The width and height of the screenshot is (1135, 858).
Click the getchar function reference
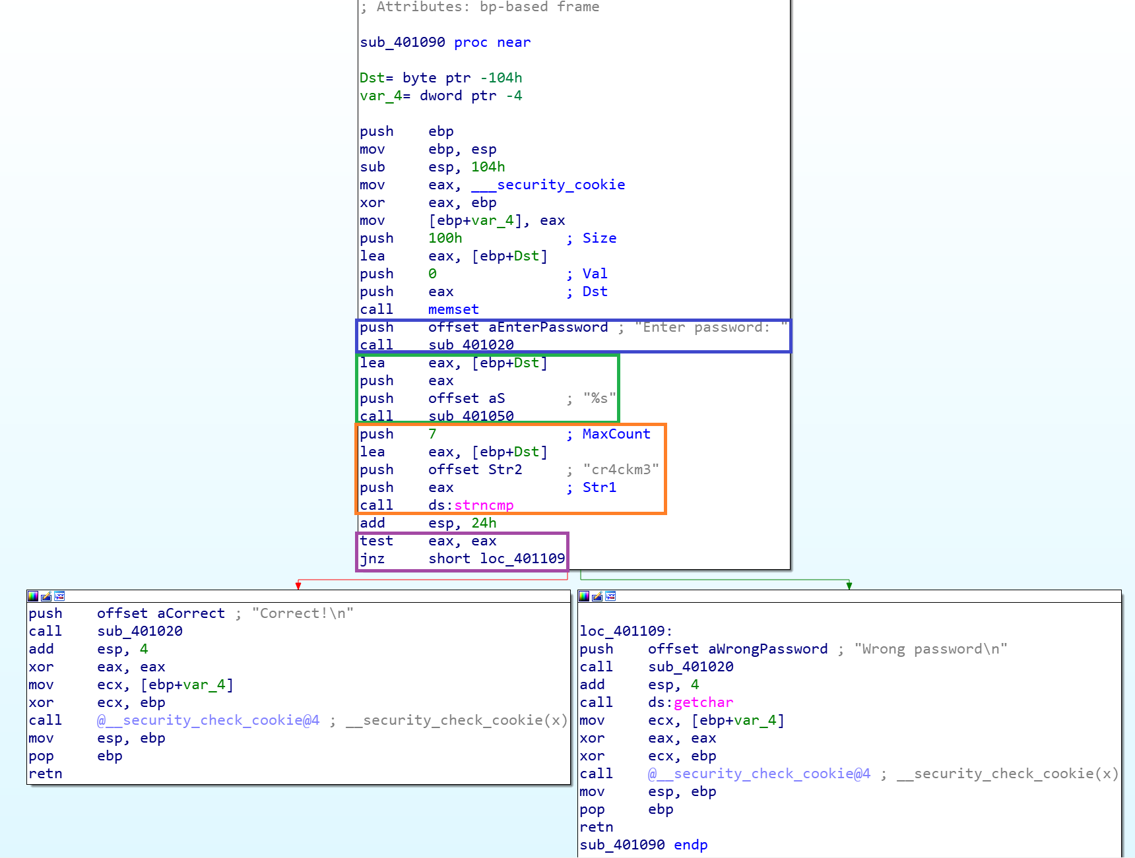703,702
